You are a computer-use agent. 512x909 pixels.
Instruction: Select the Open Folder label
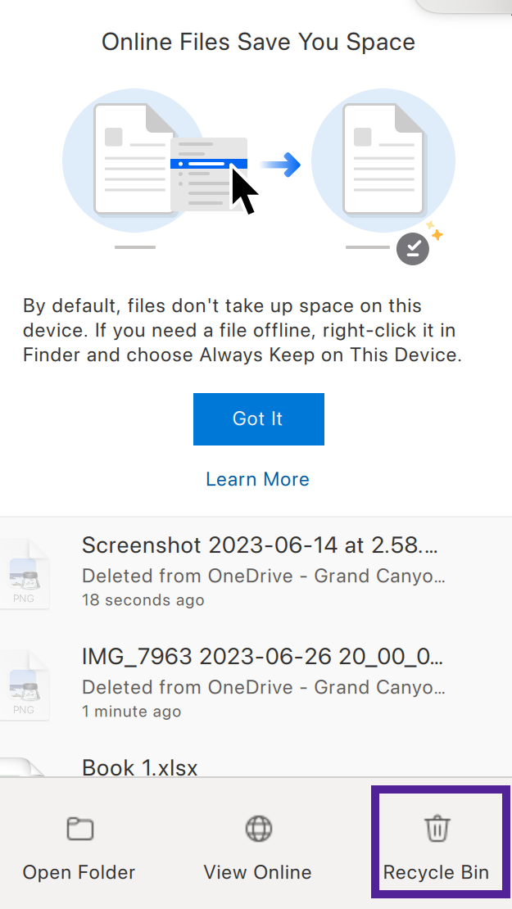pyautogui.click(x=79, y=872)
